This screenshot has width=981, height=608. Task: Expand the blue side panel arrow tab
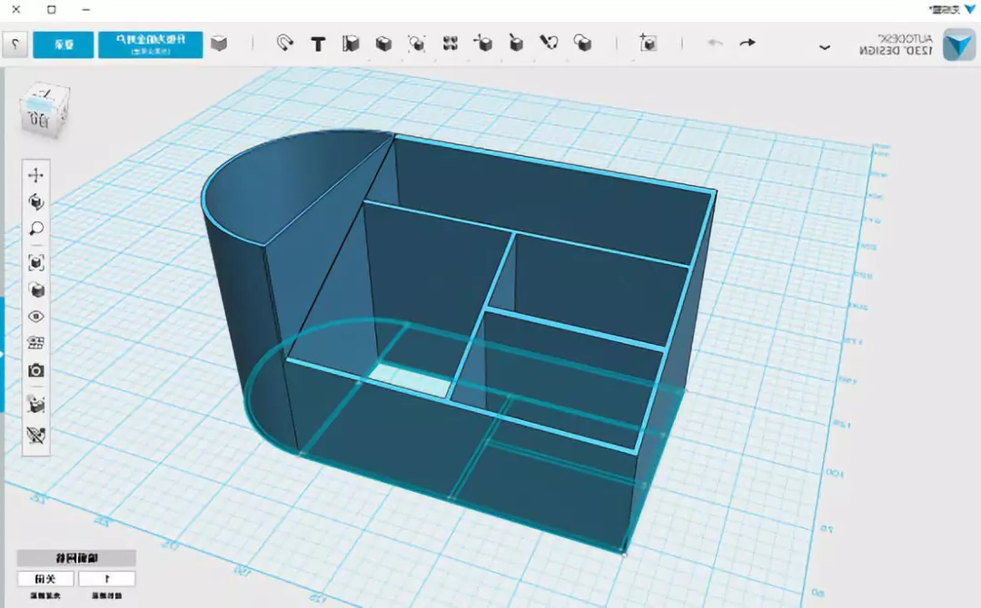point(2,354)
